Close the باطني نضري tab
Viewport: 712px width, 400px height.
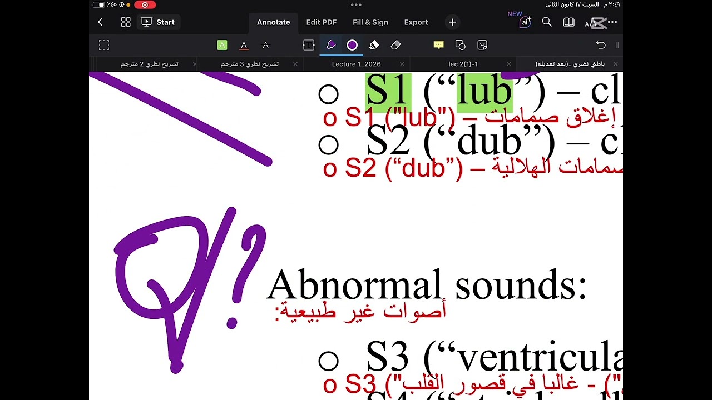(615, 64)
